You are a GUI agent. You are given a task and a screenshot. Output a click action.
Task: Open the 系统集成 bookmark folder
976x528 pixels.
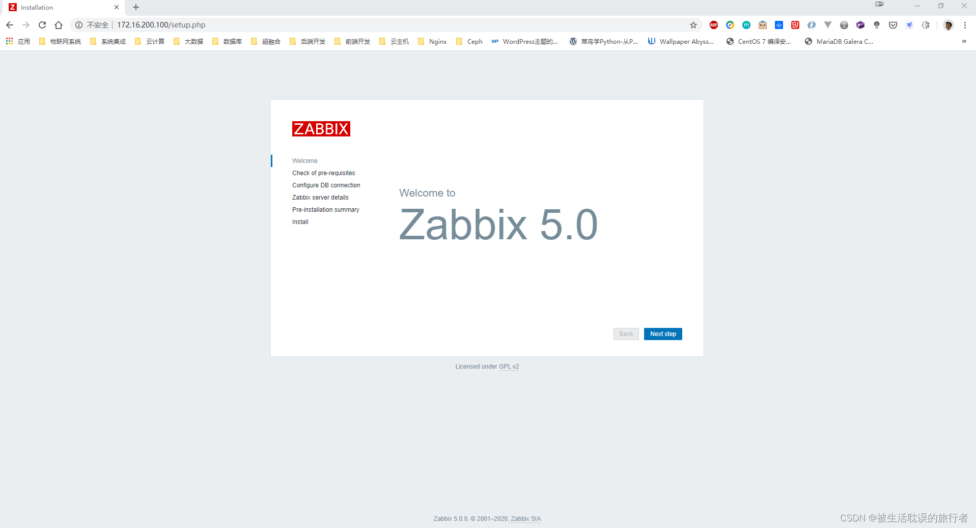[x=108, y=41]
